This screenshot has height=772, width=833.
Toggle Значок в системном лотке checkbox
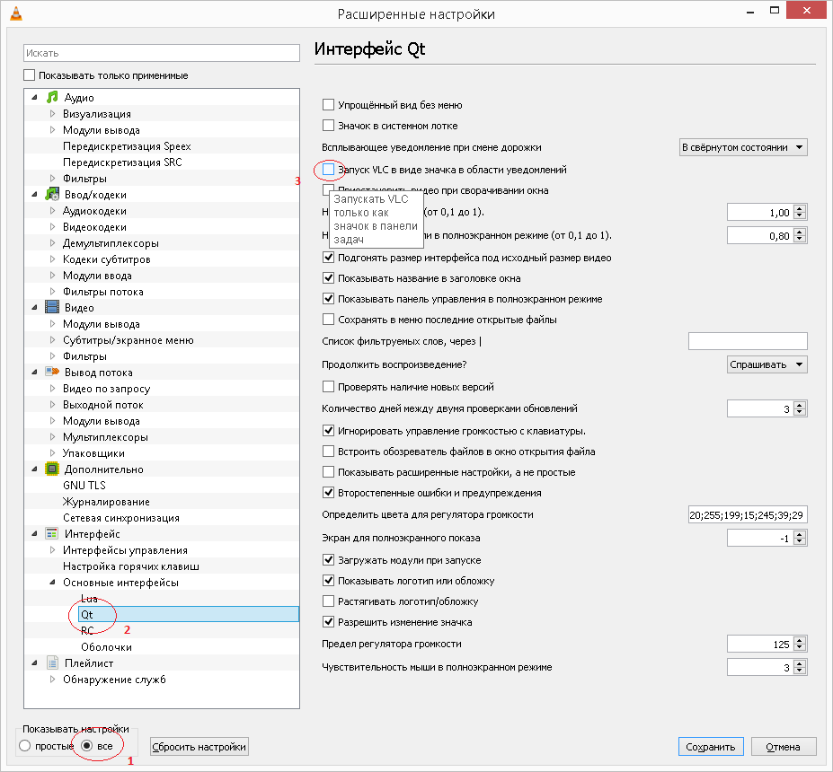pyautogui.click(x=328, y=125)
